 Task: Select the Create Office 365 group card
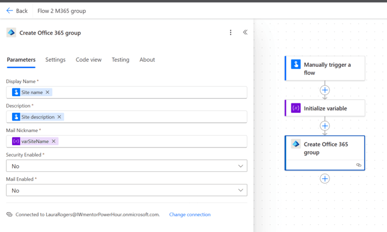325,153
